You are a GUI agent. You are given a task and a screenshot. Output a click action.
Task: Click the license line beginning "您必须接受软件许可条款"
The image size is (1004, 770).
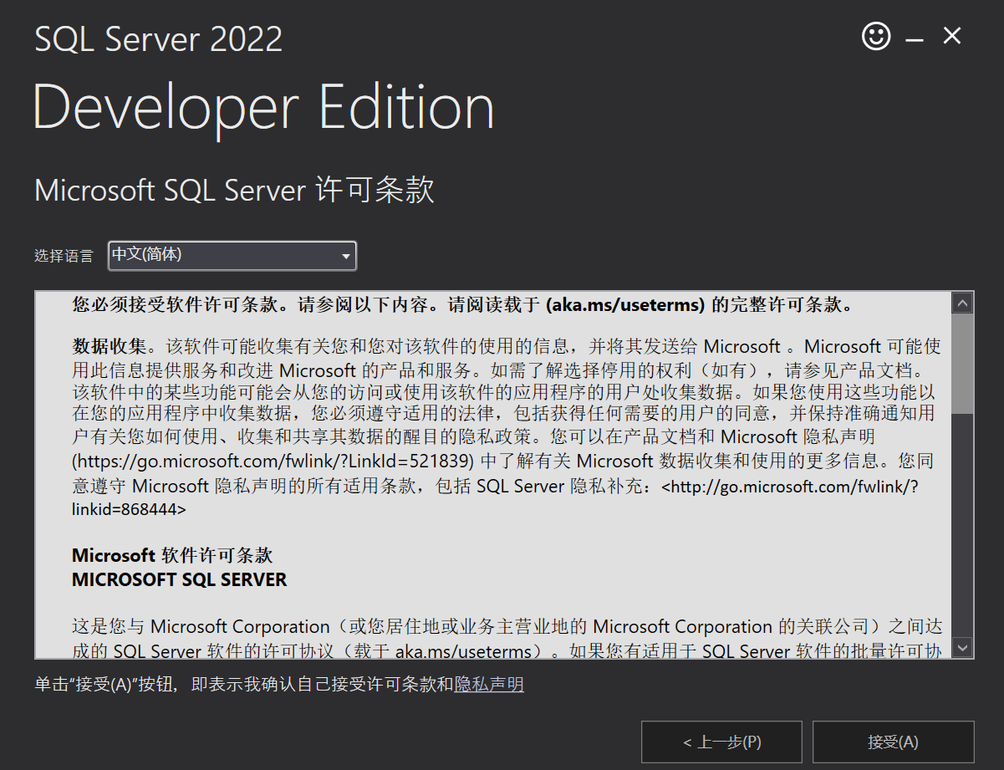click(x=465, y=305)
